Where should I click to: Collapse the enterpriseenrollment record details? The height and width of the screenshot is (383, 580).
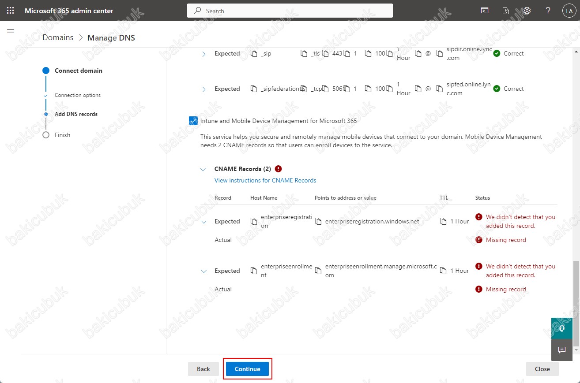(203, 271)
